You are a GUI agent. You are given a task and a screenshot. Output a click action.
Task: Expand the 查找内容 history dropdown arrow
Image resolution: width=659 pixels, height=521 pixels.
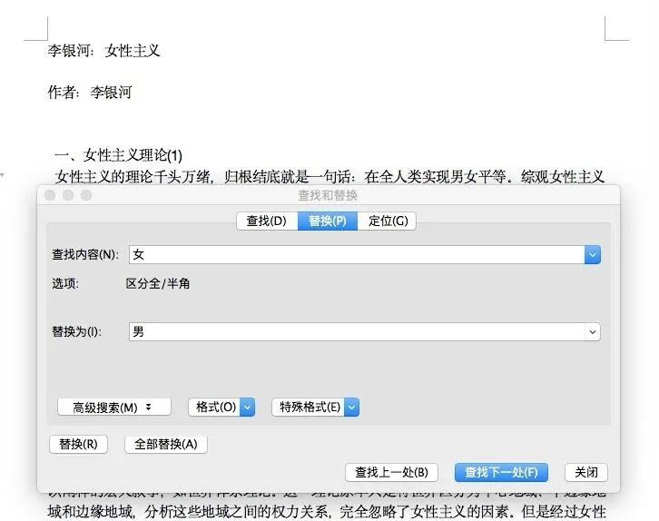click(x=592, y=255)
